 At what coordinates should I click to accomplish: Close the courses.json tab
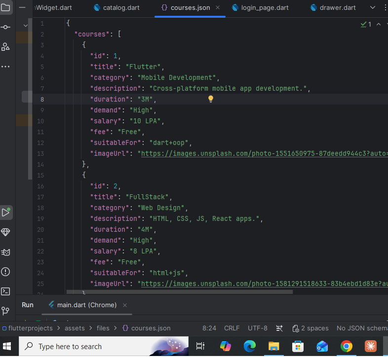point(218,8)
